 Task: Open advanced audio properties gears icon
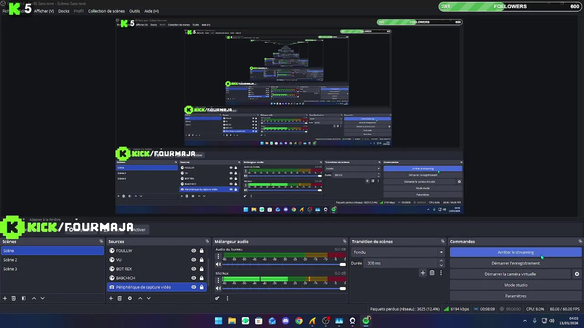[x=217, y=298]
